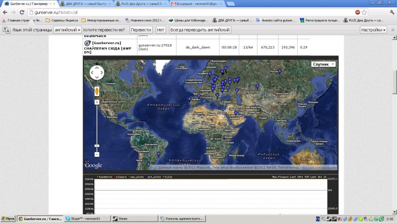Click the map zoom in plus button
The image size is (397, 223).
96,102
